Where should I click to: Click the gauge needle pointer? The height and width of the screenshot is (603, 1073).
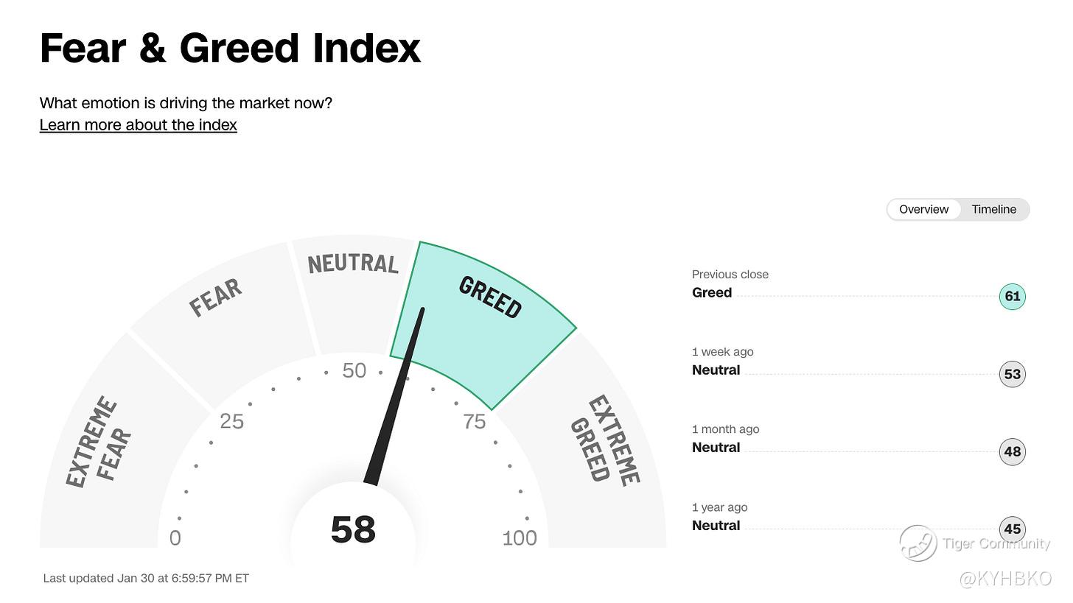pos(395,398)
